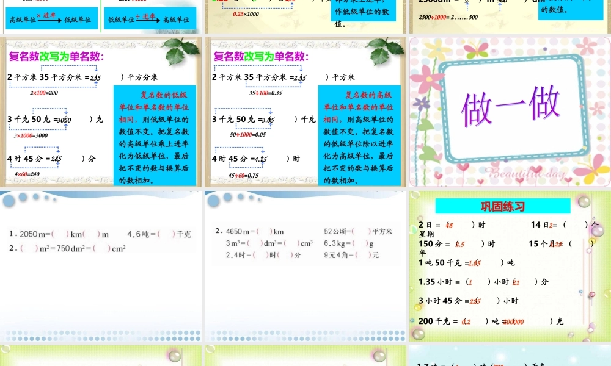Select the slide starting with 4650 m
611x366 pixels.
305,265
